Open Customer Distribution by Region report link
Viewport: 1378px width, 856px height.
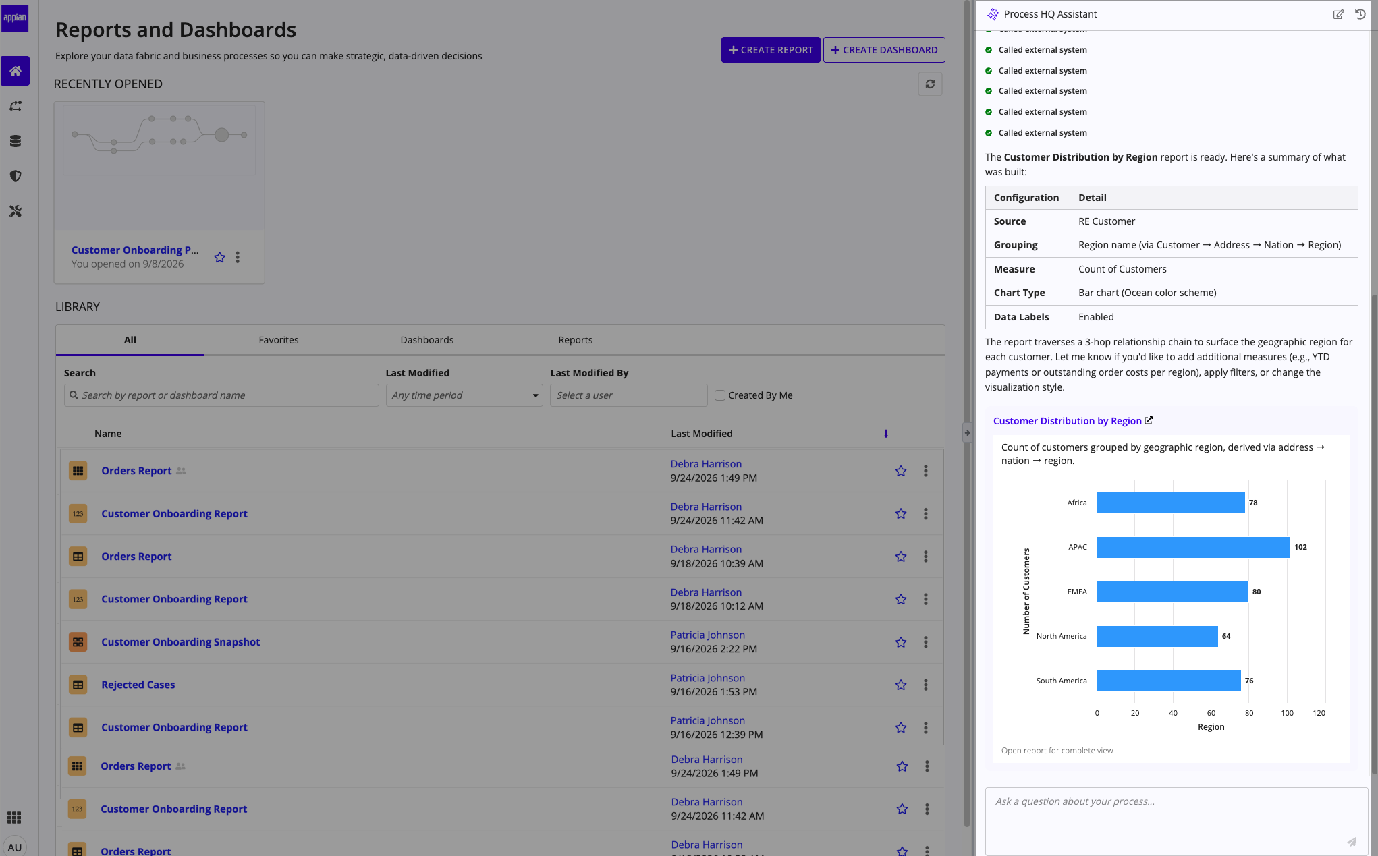coord(1073,421)
